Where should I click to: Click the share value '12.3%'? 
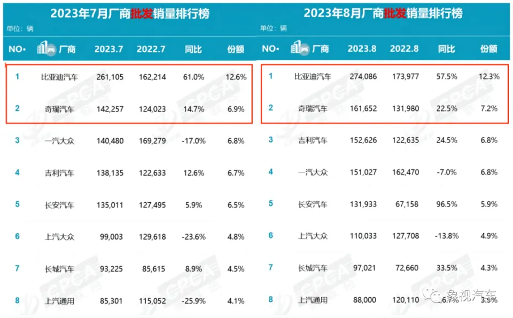coord(489,76)
